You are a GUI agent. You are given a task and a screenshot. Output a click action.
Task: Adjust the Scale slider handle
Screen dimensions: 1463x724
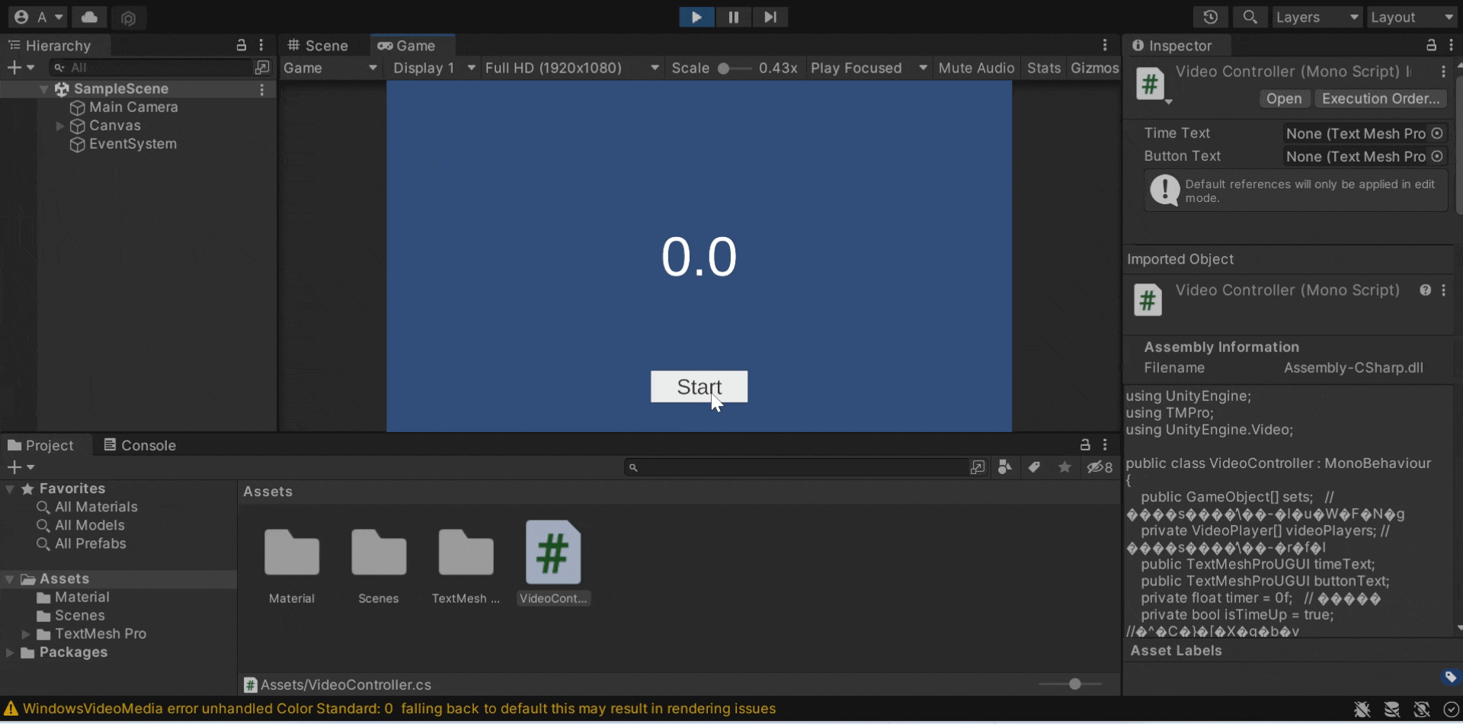[x=724, y=69]
